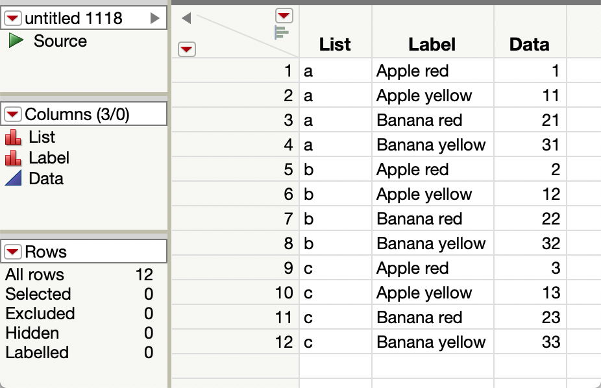Open the untitled 1118 table red triangle menu

12,19
